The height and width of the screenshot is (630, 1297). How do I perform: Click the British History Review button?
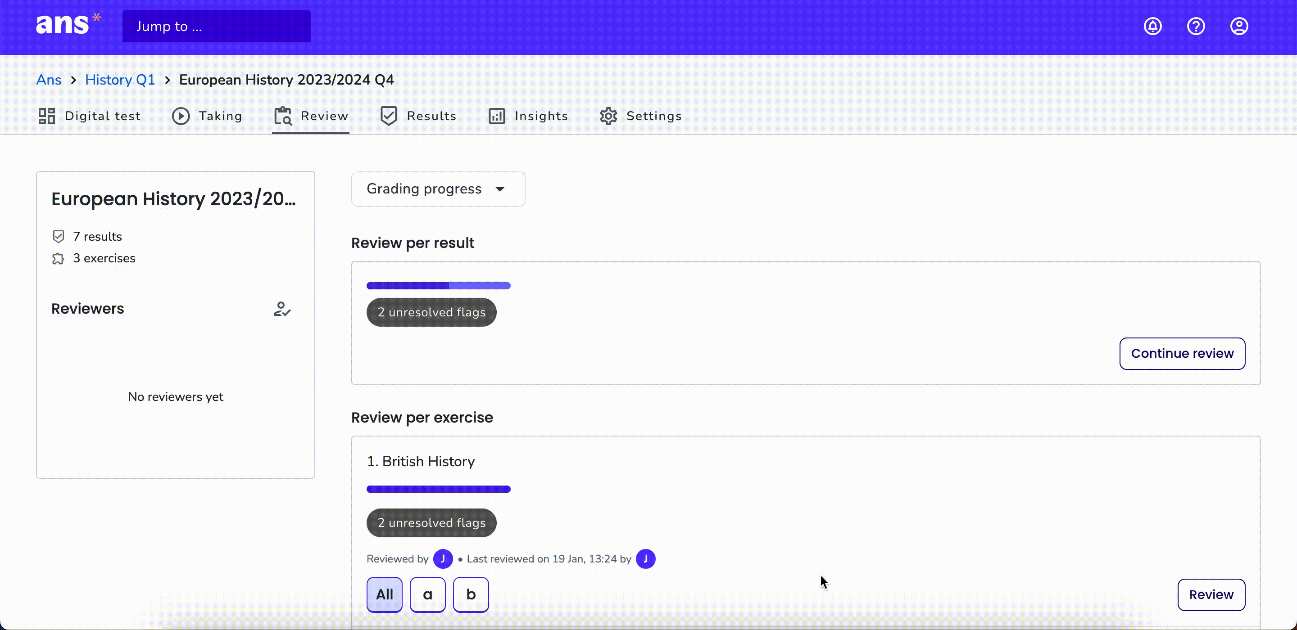tap(1211, 595)
